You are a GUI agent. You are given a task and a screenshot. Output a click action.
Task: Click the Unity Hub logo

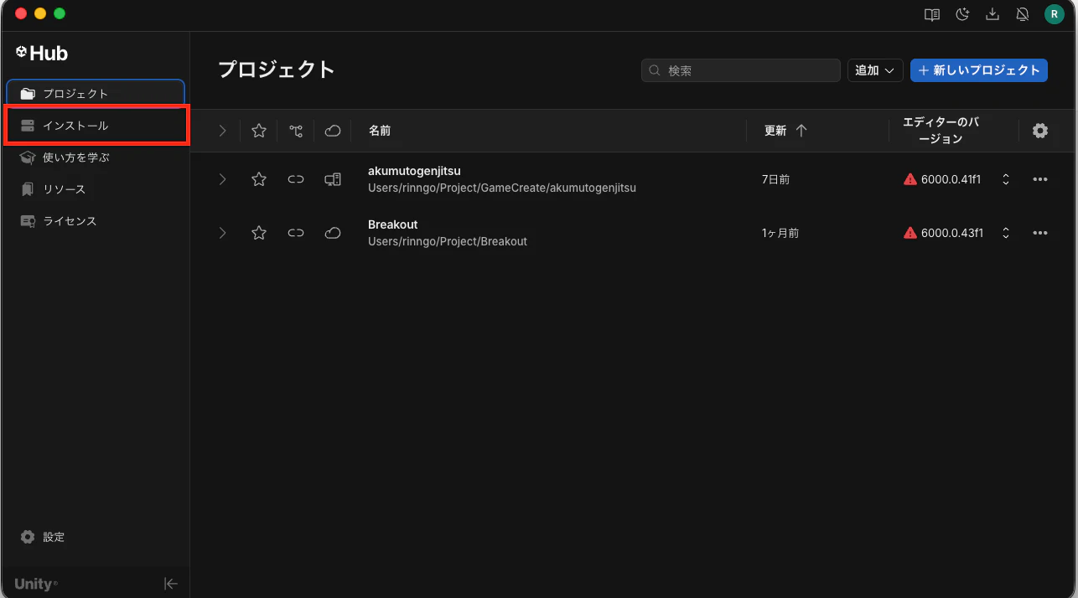click(x=41, y=54)
